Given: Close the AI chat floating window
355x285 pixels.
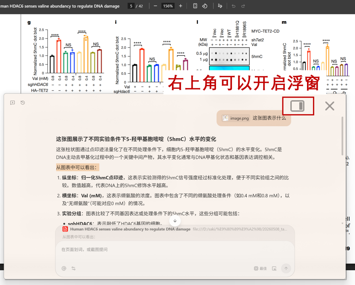Looking at the screenshot, I should coord(330,106).
